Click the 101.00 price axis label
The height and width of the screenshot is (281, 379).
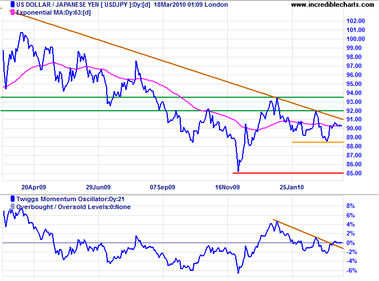(355, 30)
